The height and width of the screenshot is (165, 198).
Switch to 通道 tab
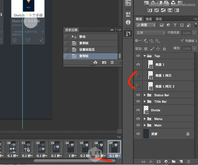pos(149,19)
